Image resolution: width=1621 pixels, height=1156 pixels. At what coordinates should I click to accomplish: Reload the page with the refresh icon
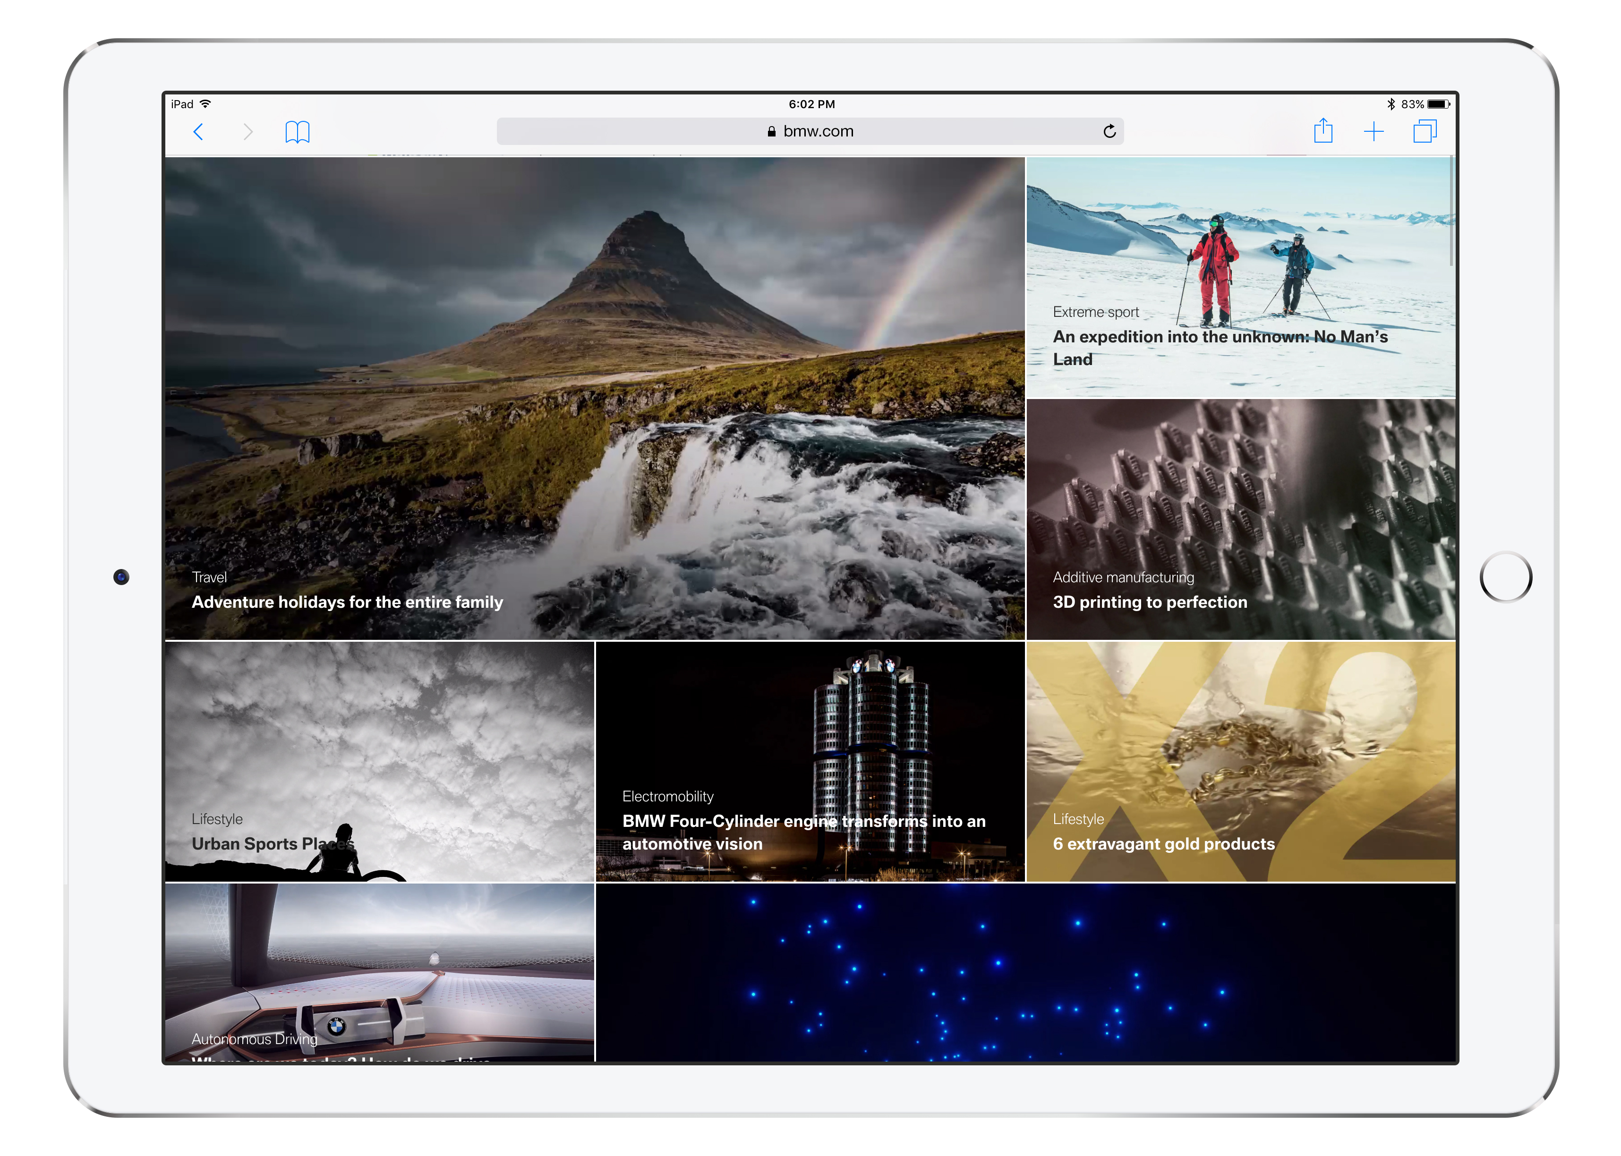coord(1109,131)
